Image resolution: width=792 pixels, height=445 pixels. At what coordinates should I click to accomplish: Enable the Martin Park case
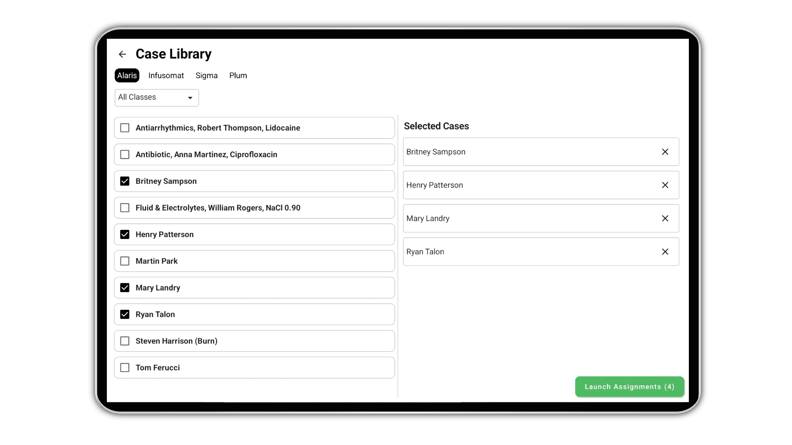(x=125, y=261)
